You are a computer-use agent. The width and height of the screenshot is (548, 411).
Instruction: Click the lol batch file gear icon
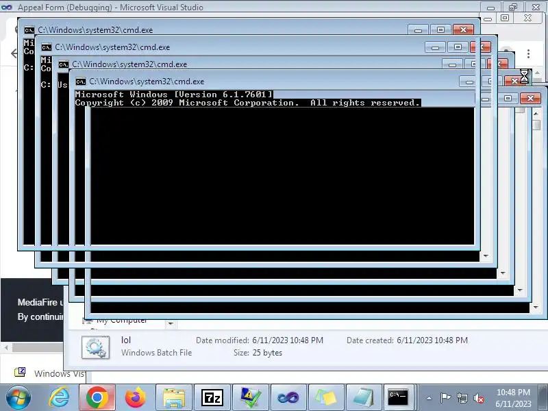coord(95,347)
